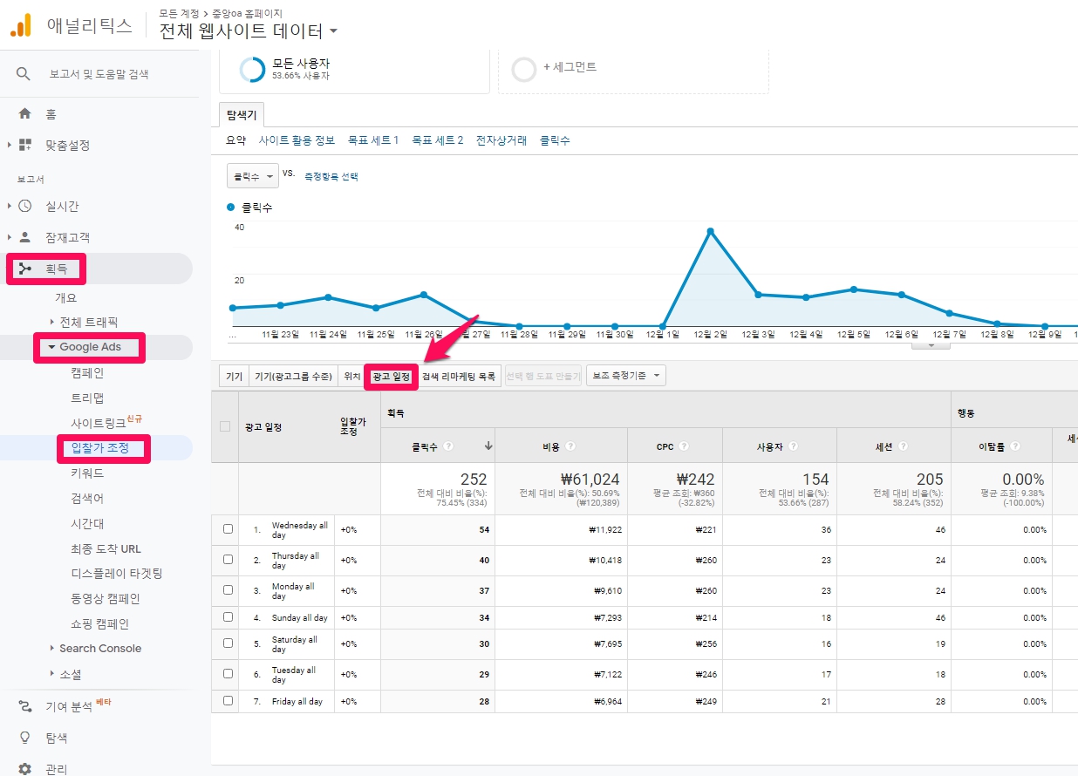This screenshot has height=776, width=1078.
Task: Check the Wednesday all day row checkbox
Action: point(228,529)
